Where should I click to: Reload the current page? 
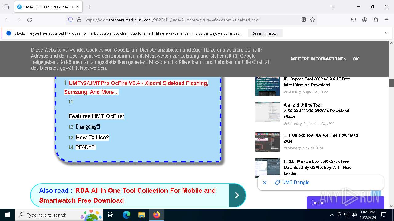[x=30, y=20]
